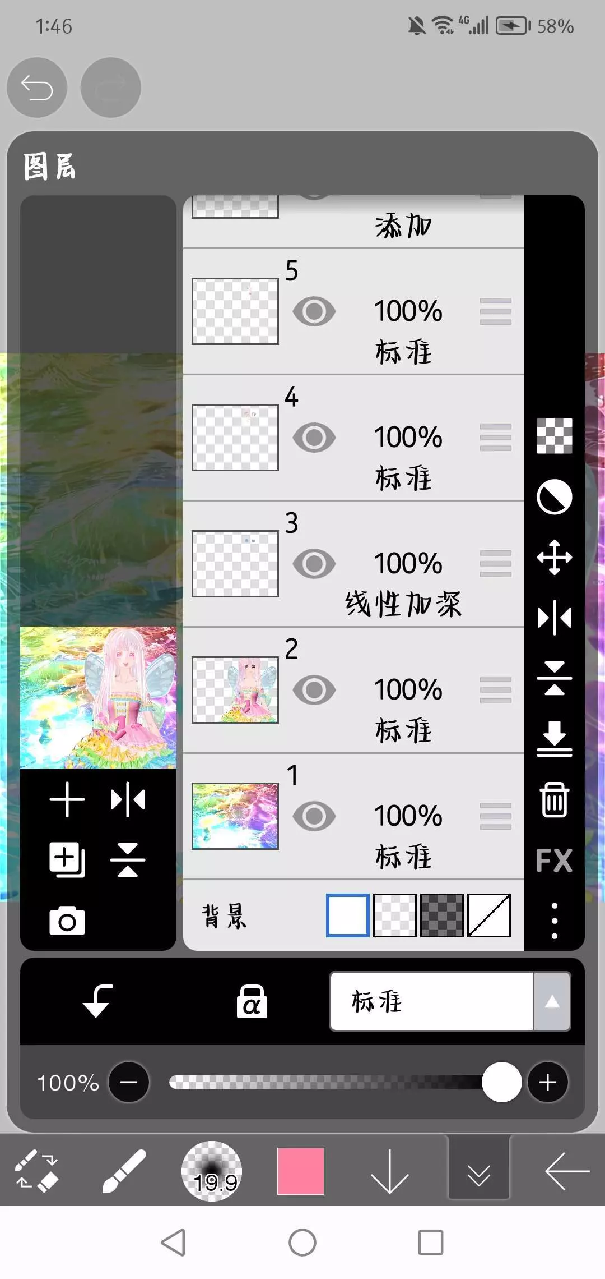605x1279 pixels.
Task: Tap the clipping arrow icon
Action: (x=97, y=1001)
